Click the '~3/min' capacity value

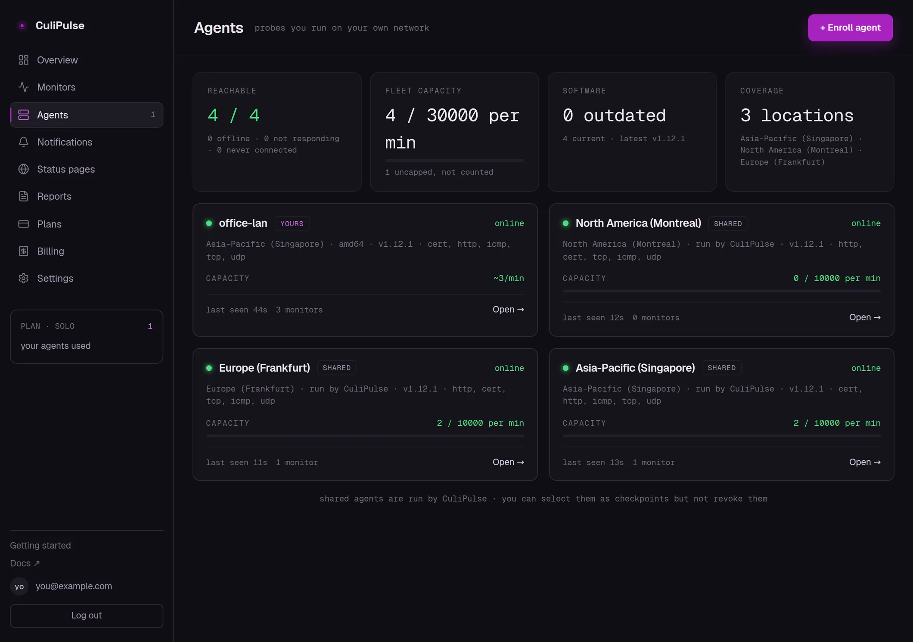509,278
